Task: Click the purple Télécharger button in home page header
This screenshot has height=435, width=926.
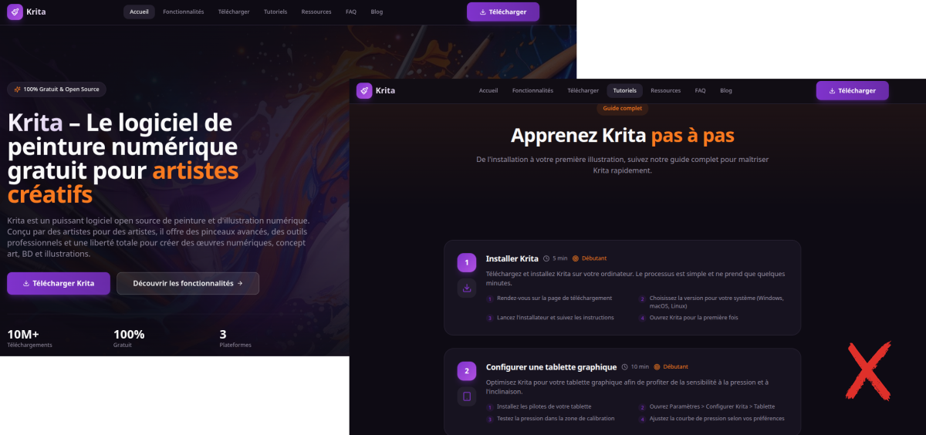Action: point(503,12)
